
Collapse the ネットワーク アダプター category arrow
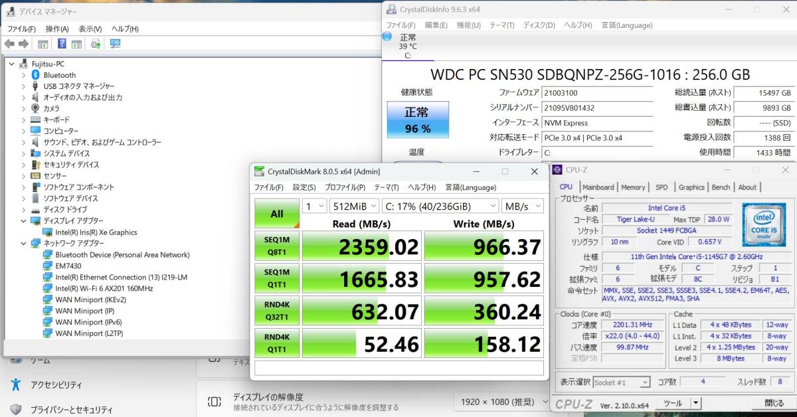(24, 243)
